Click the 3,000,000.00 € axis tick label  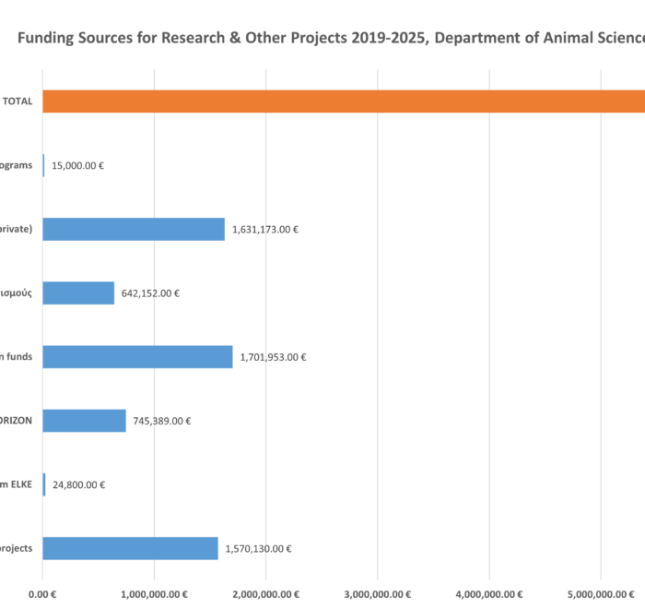pyautogui.click(x=378, y=594)
